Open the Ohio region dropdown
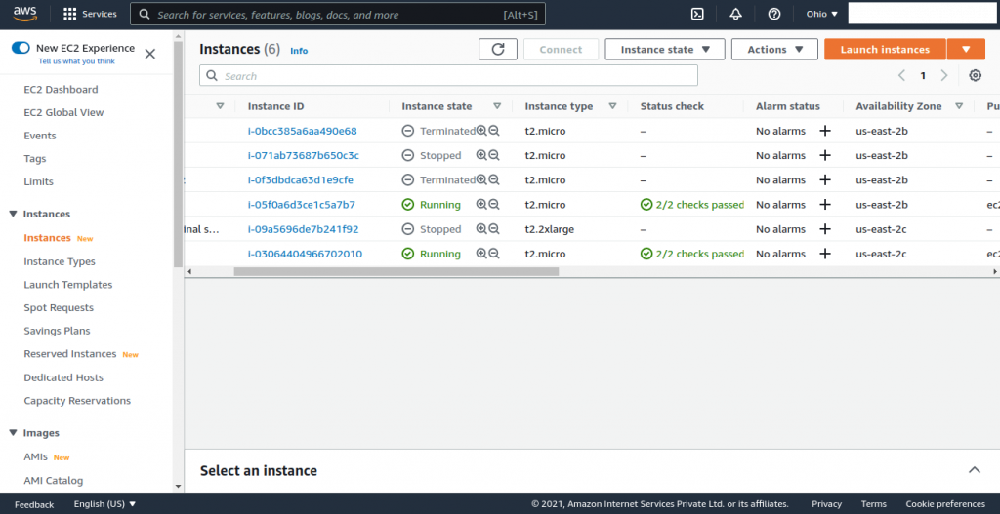1000x514 pixels. [x=822, y=14]
